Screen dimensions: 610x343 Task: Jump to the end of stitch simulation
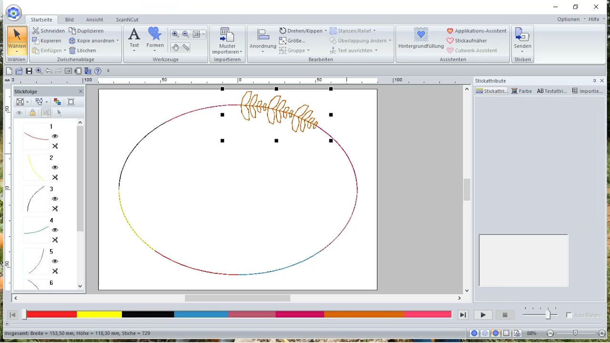tap(463, 315)
